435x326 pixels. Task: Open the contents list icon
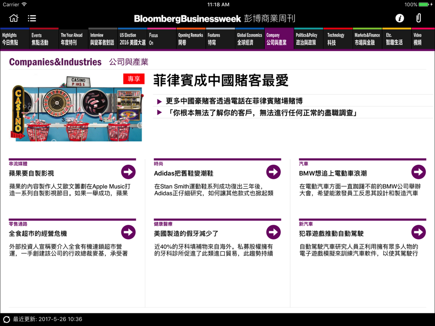(x=32, y=18)
